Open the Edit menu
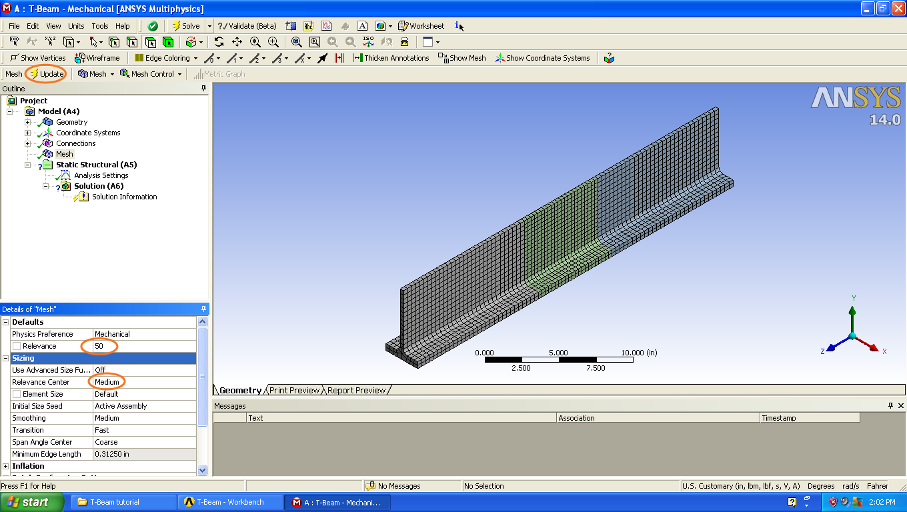 pos(33,26)
